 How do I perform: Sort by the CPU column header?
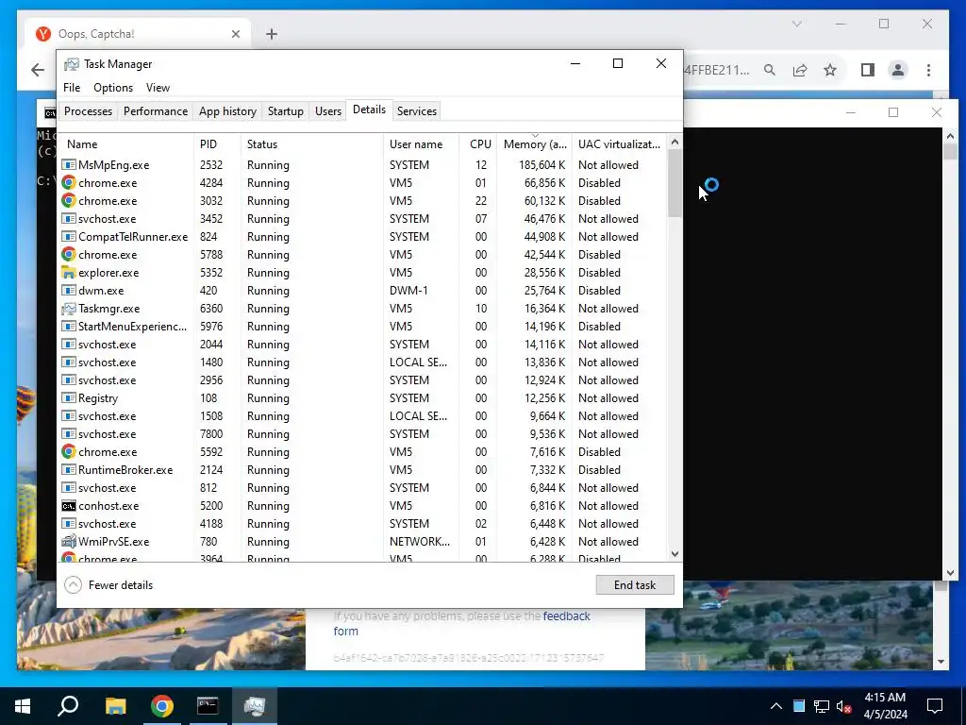pos(478,144)
